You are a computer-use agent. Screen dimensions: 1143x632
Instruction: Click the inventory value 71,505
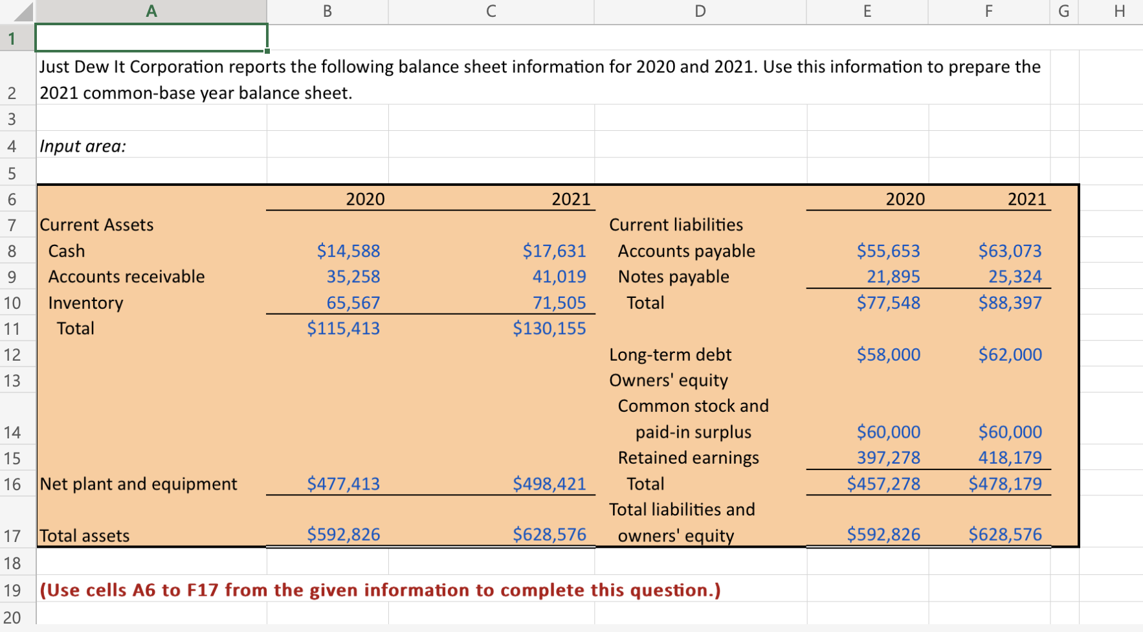pos(559,302)
